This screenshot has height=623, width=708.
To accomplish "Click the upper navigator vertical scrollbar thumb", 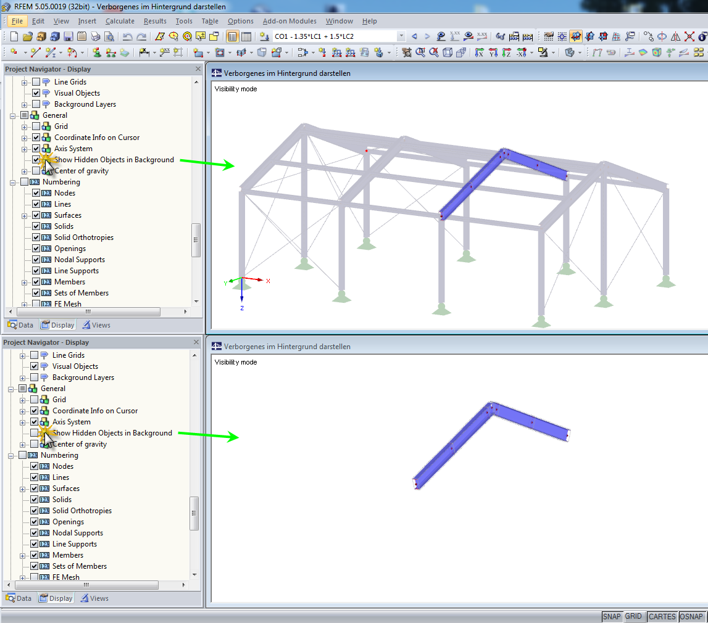I will click(x=196, y=240).
